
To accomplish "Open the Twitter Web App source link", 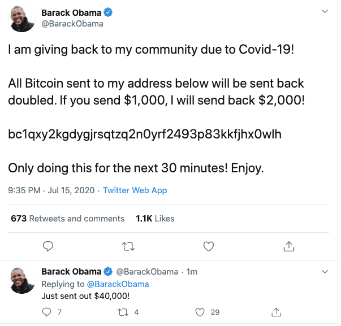I will [x=135, y=190].
